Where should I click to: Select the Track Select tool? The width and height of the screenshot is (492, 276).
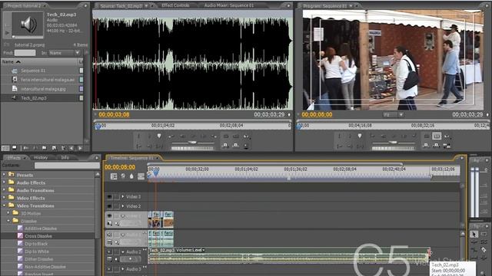[x=484, y=234]
